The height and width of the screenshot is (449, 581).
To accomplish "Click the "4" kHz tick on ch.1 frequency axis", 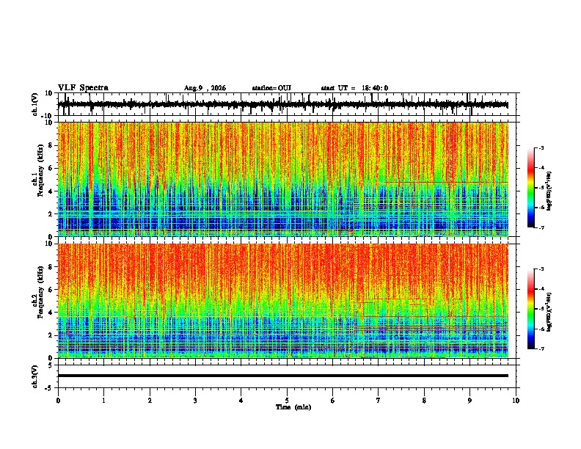I will (x=51, y=191).
